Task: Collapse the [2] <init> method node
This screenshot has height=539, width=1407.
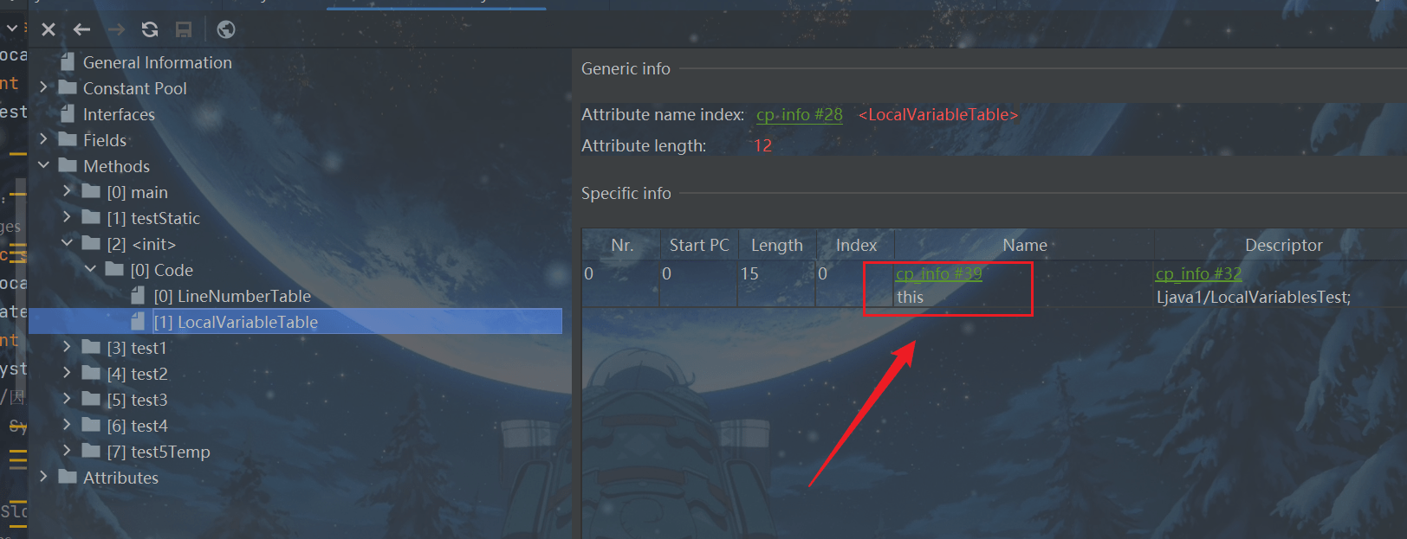Action: coord(67,243)
